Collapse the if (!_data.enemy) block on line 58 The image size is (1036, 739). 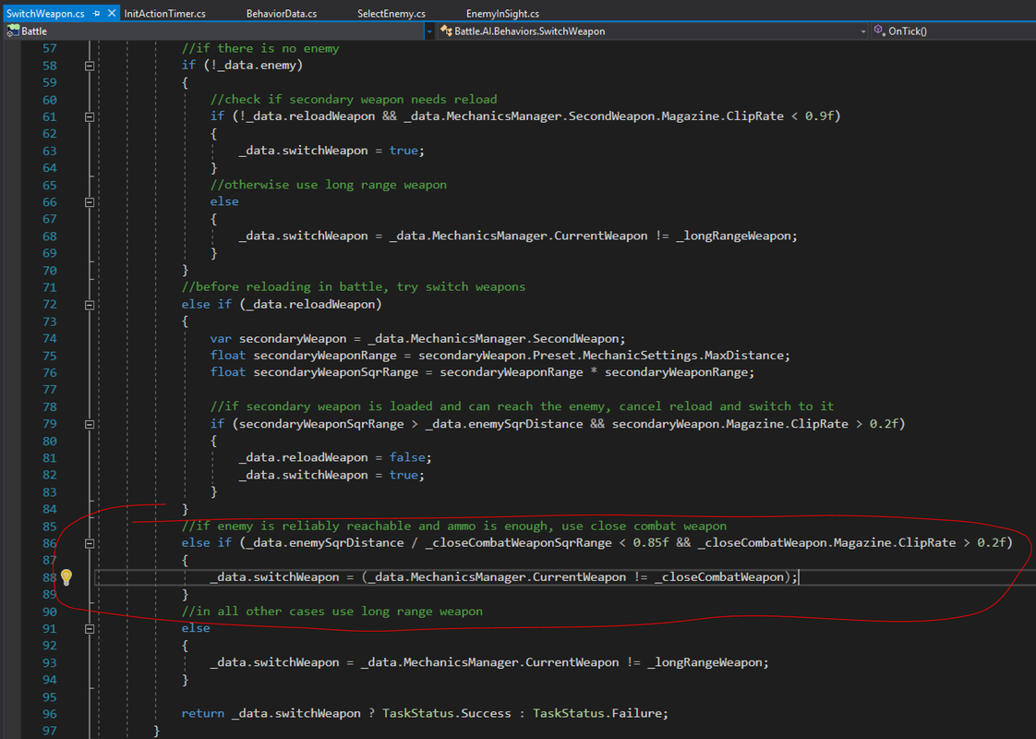(x=90, y=66)
